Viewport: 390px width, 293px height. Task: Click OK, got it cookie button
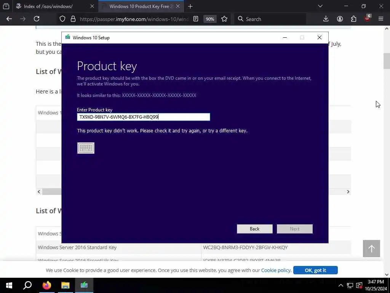click(x=315, y=270)
